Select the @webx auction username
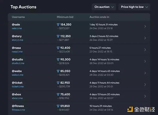 (17, 71)
